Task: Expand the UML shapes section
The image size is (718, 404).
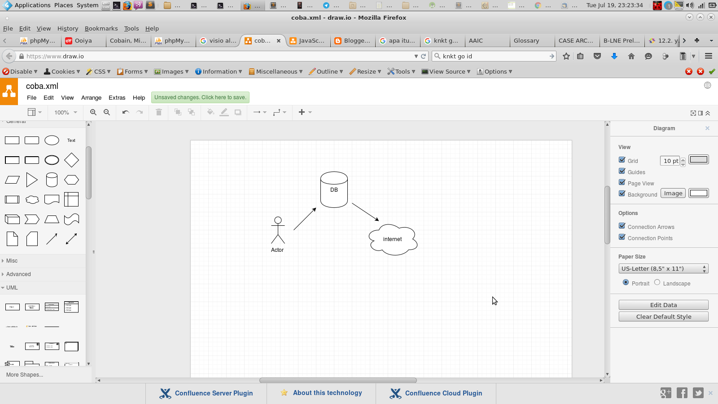Action: point(12,288)
